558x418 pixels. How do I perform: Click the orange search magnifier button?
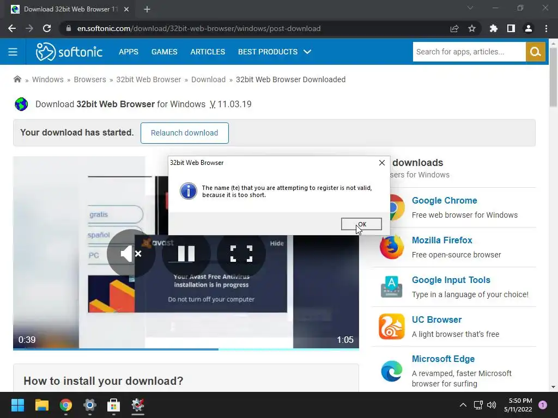pos(535,52)
